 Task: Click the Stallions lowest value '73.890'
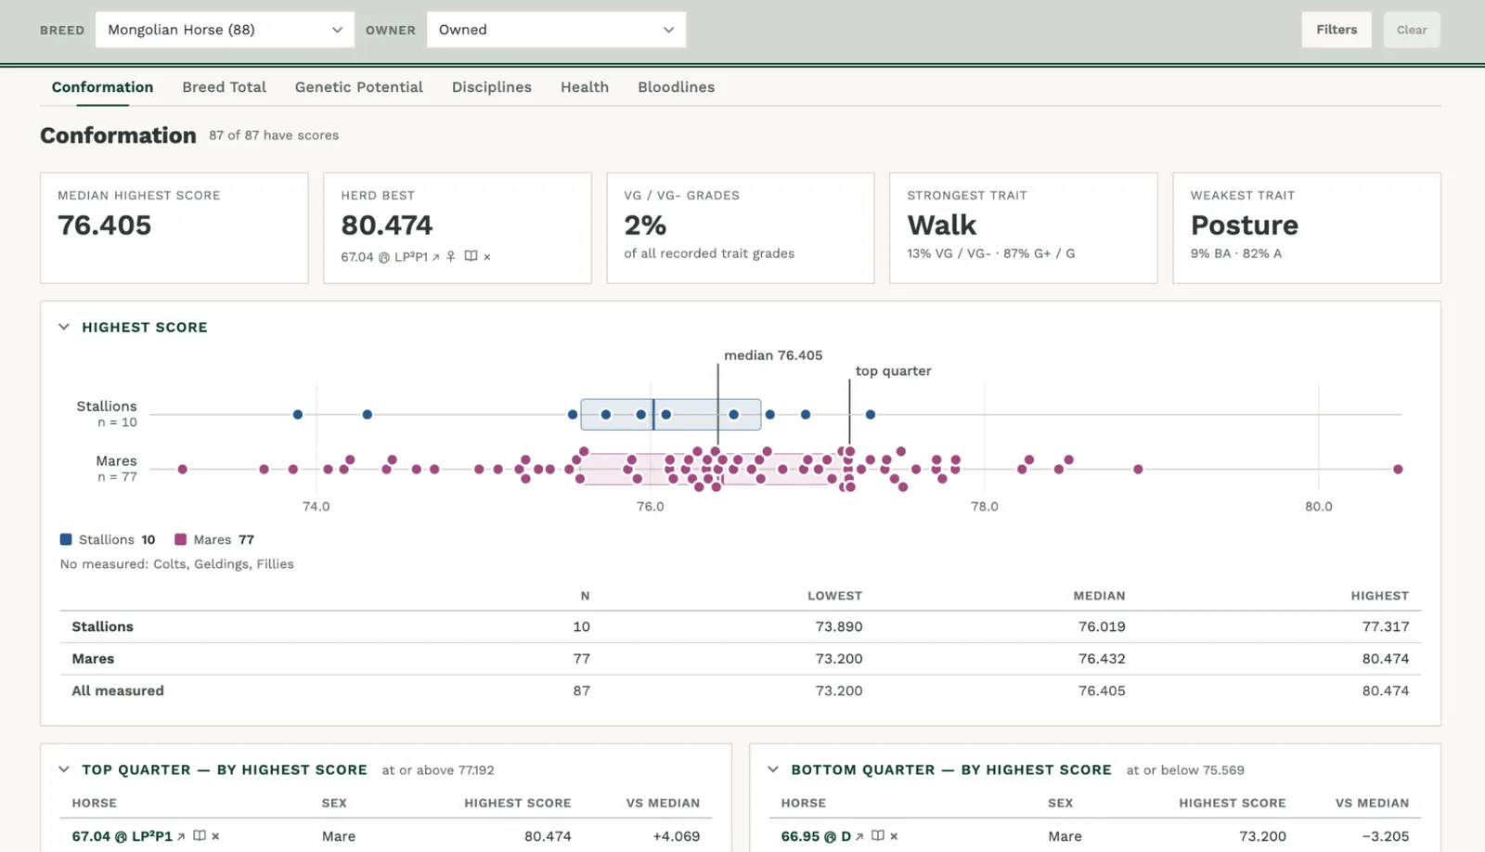839,626
